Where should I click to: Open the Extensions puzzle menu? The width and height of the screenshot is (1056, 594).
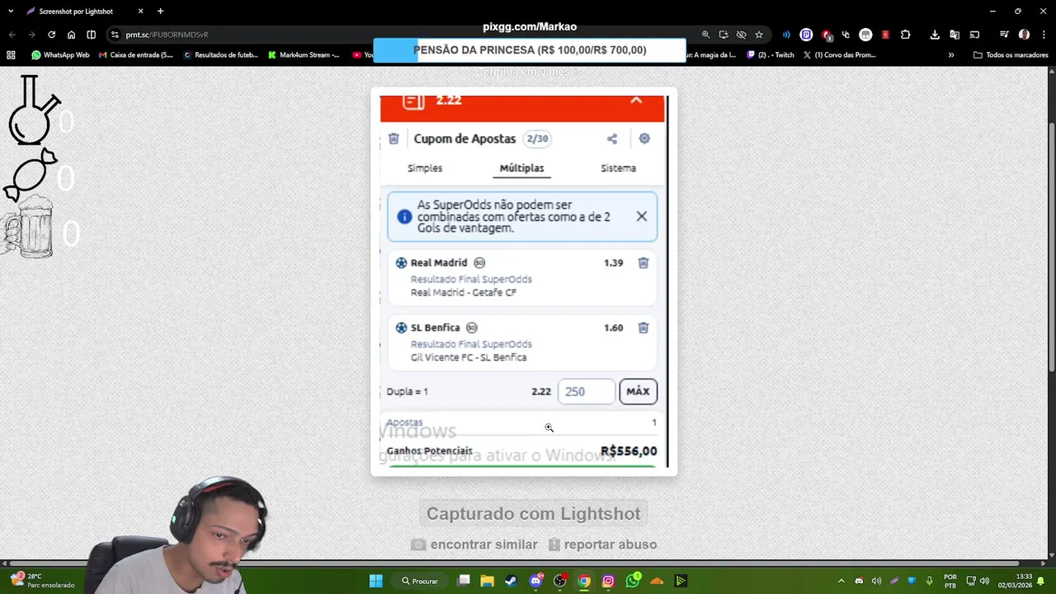[x=905, y=35]
